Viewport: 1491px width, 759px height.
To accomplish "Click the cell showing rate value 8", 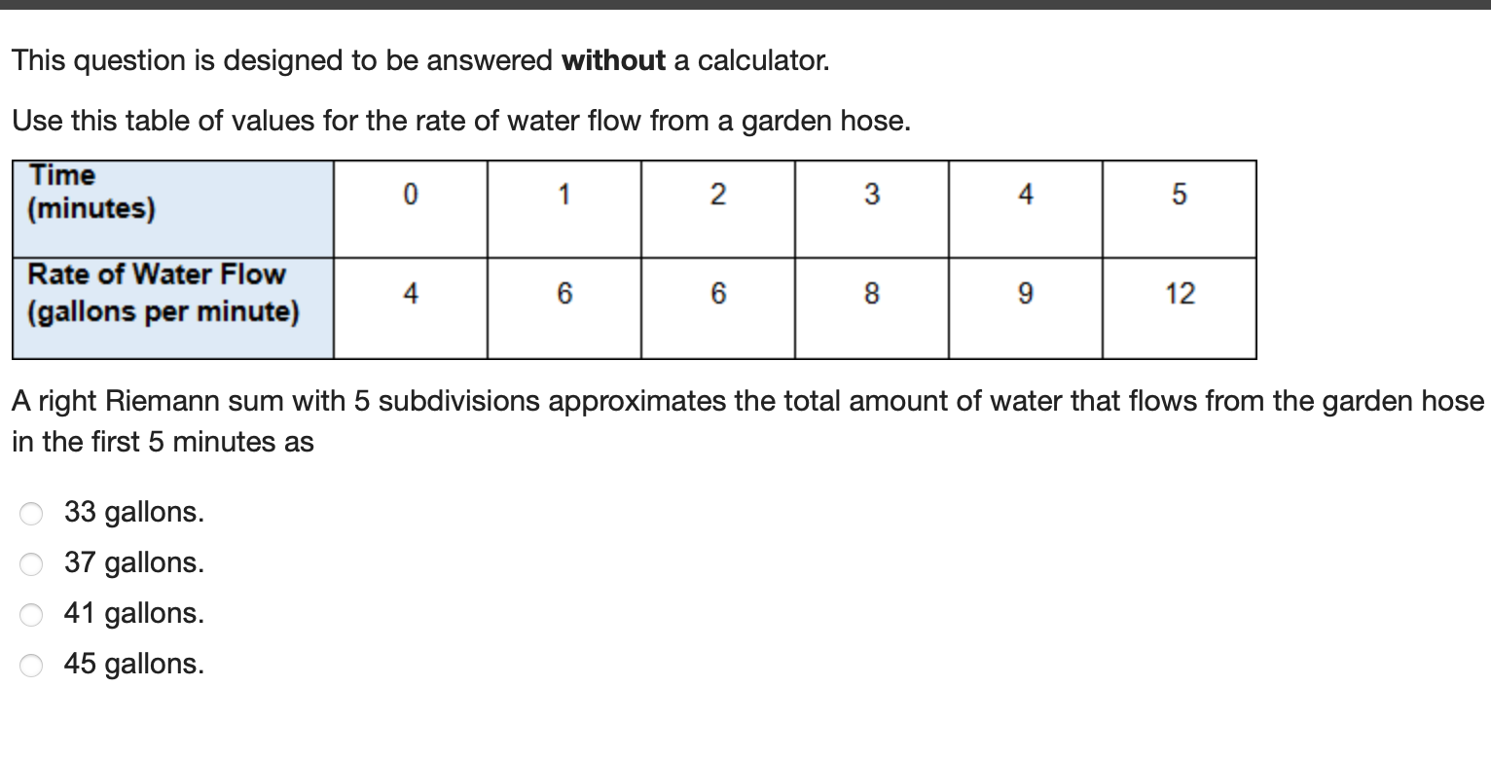I will (x=871, y=292).
